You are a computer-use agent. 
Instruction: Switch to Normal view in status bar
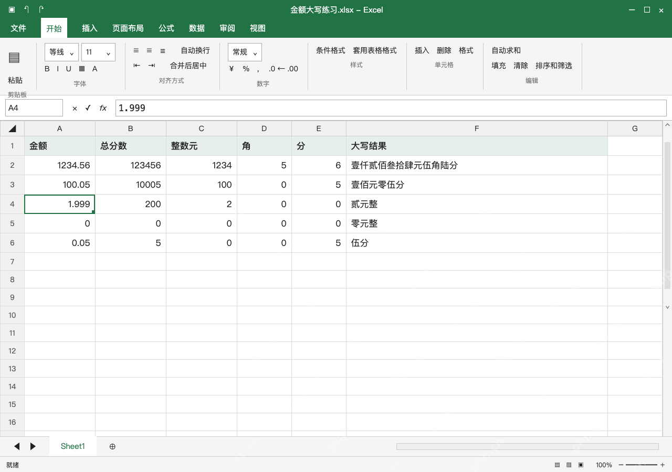coord(557,465)
